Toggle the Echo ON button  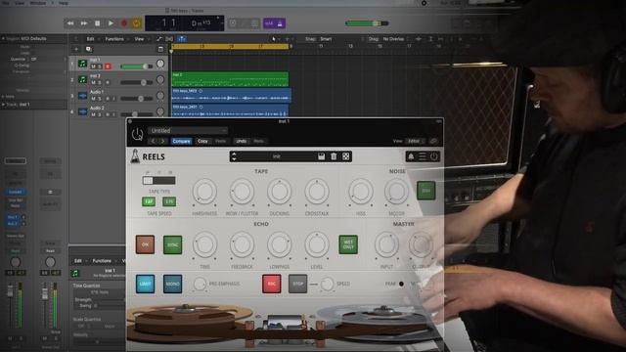tap(145, 244)
